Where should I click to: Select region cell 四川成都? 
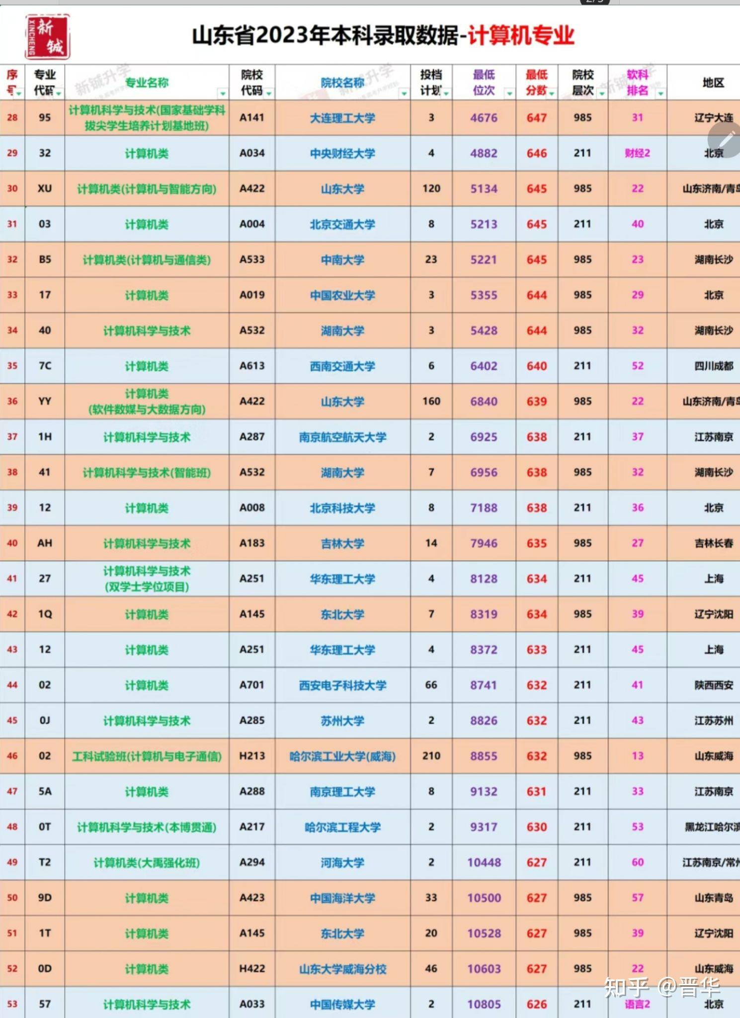point(714,366)
